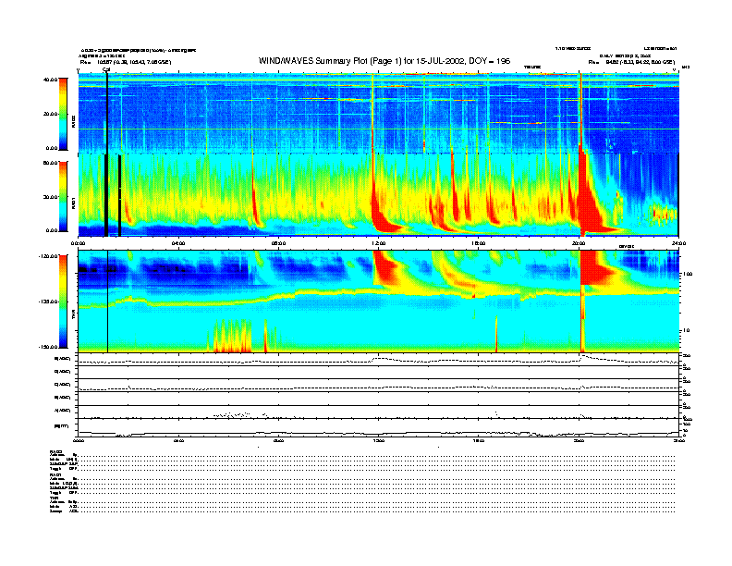Click the 08:00 time label under the RAD1 panel
This screenshot has height=566, width=732.
click(278, 243)
